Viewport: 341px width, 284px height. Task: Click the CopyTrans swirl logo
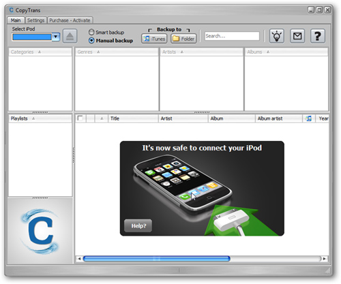(40, 231)
